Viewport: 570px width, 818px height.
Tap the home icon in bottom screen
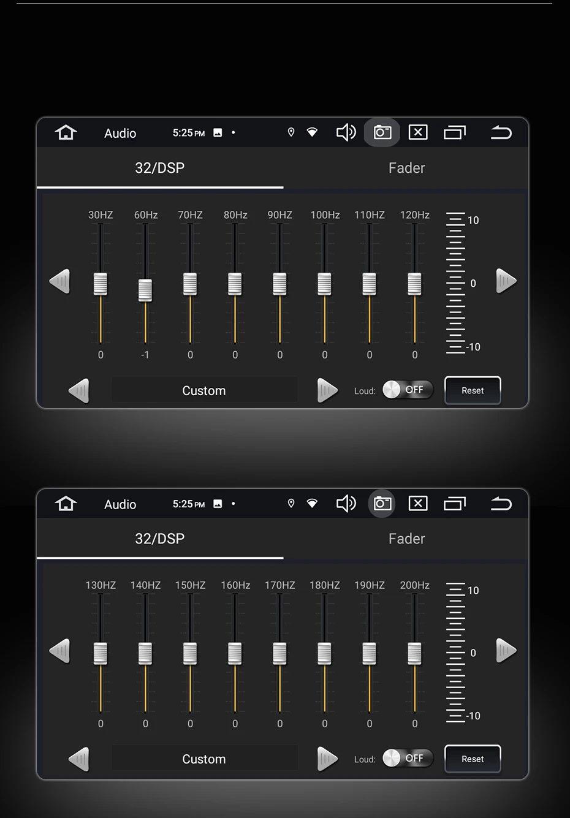(x=66, y=504)
